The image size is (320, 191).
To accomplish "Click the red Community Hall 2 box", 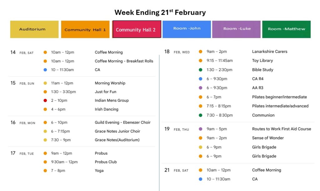I will coord(137,29).
